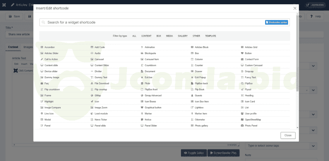
Task: Select the OpenStreetMap icon
Action: tap(242, 120)
